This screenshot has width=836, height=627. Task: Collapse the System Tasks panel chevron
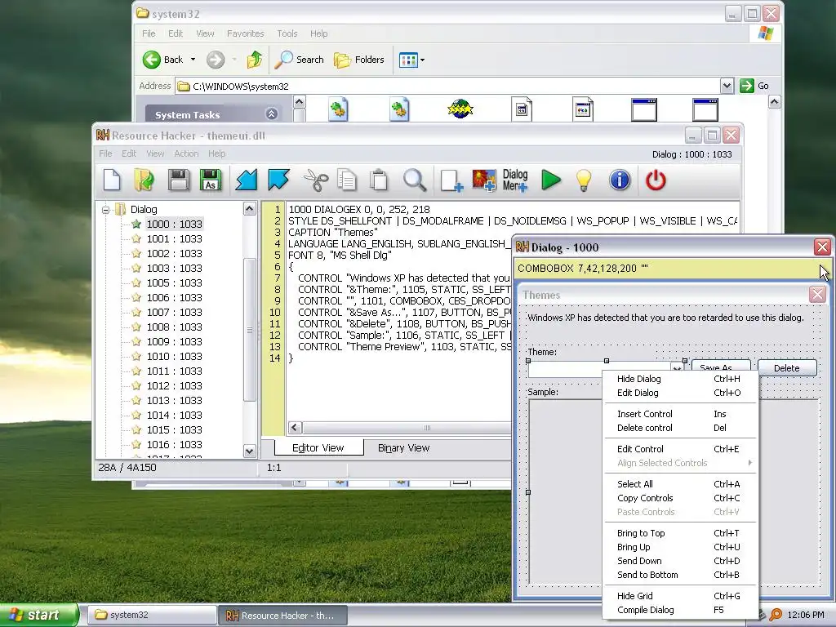coord(271,113)
